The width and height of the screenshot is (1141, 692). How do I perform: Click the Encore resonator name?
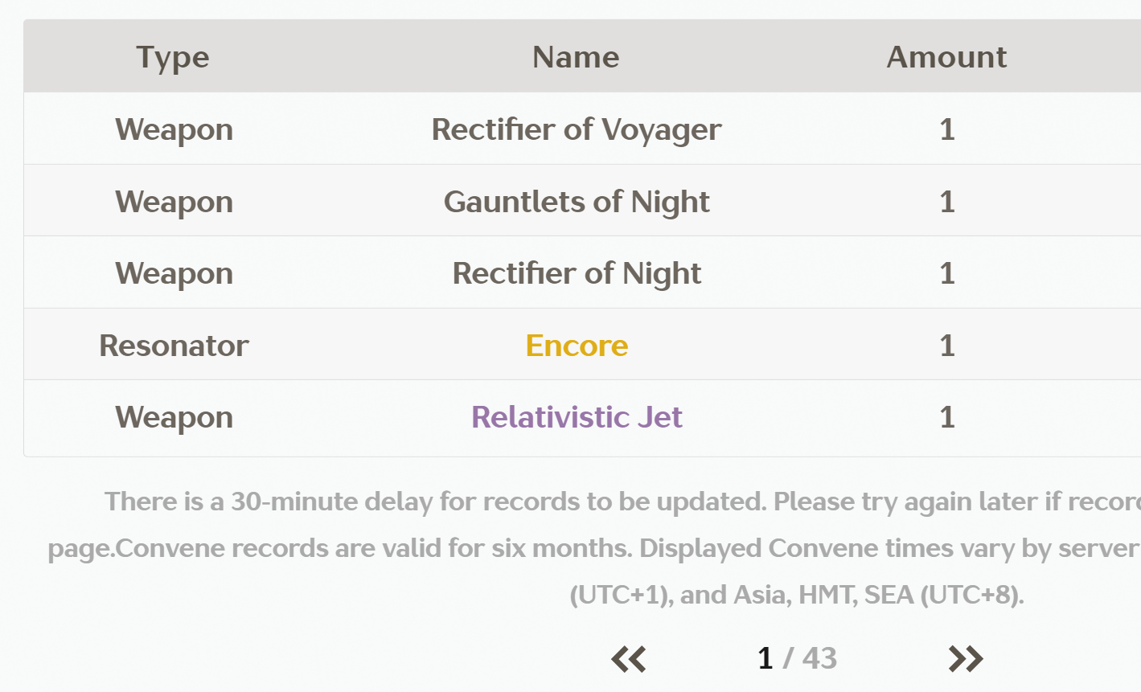click(x=577, y=346)
